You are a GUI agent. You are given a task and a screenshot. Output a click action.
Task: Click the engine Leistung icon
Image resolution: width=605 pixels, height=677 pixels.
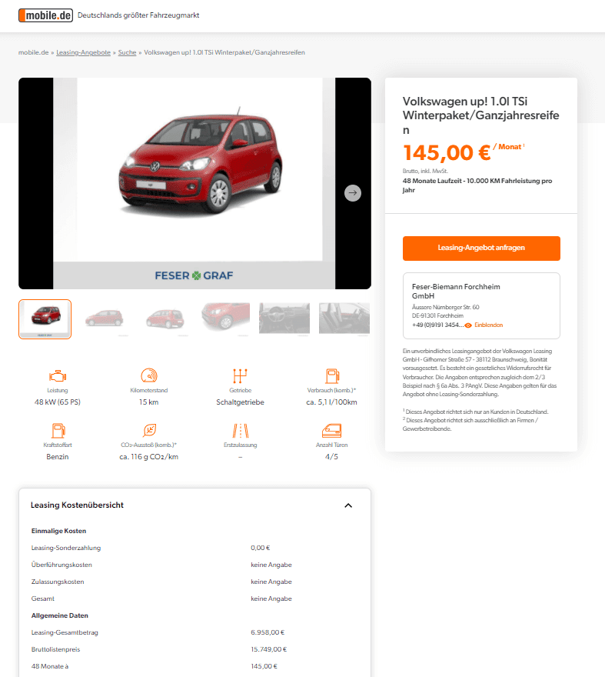coord(58,375)
